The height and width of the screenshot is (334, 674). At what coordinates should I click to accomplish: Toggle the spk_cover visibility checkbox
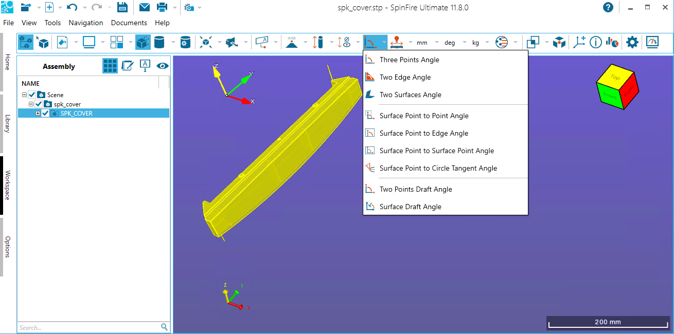[39, 104]
